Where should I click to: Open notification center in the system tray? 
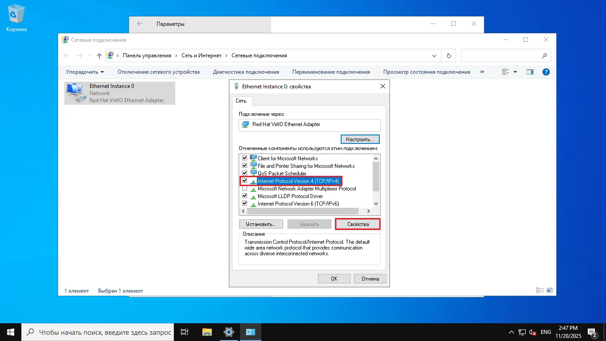592,332
